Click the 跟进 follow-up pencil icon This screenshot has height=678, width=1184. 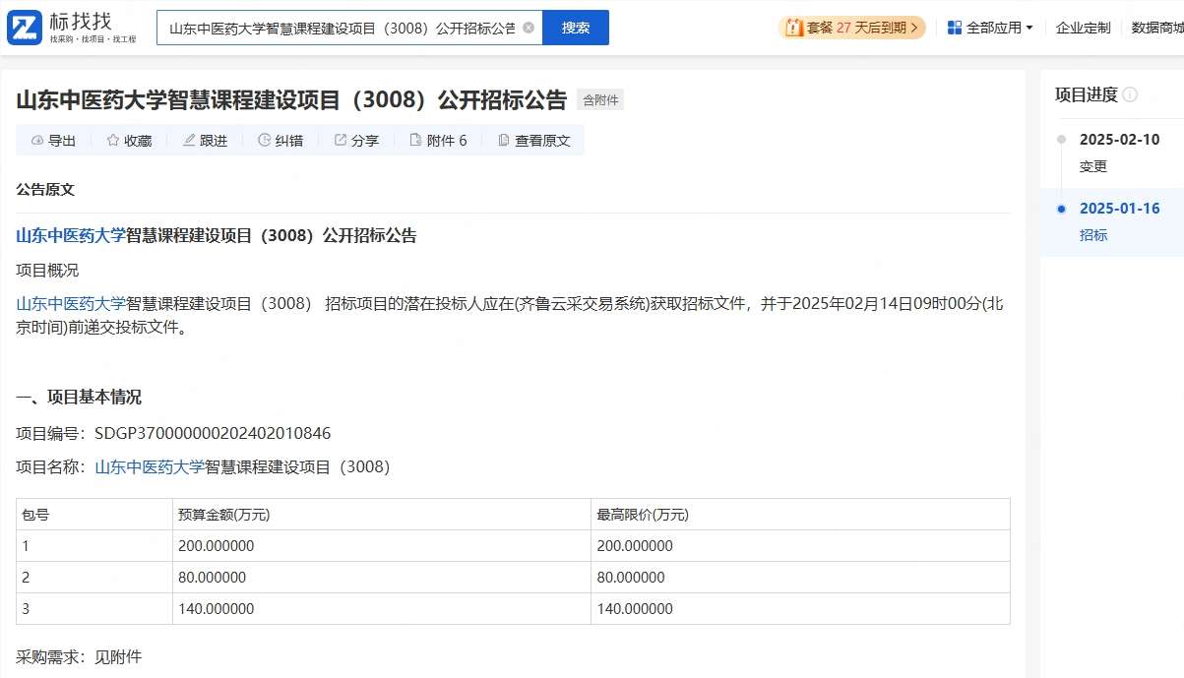coord(204,140)
